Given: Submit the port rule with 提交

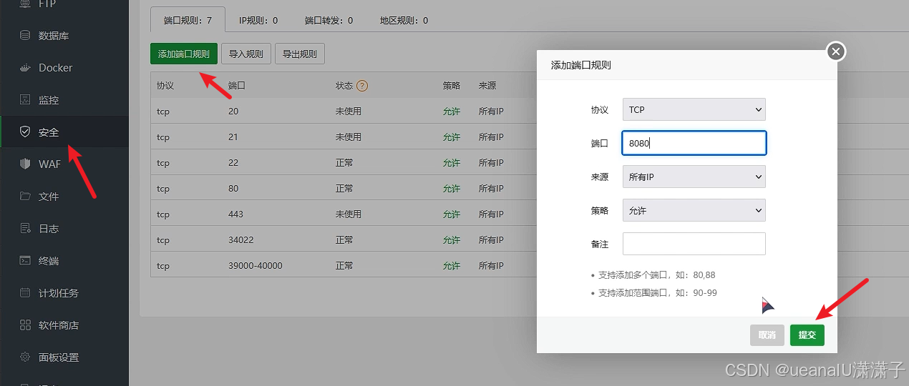Looking at the screenshot, I should click(807, 335).
